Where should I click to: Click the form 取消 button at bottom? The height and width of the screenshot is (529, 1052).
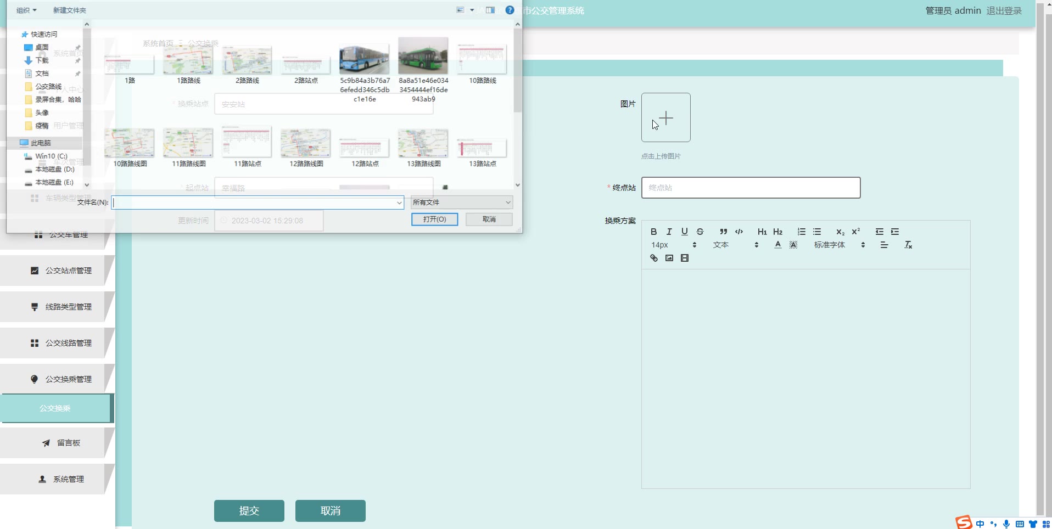[x=331, y=511]
